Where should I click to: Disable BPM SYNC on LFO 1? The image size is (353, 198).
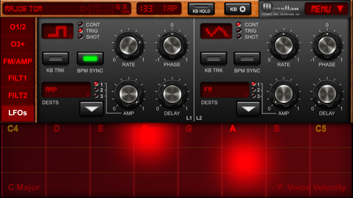click(90, 59)
